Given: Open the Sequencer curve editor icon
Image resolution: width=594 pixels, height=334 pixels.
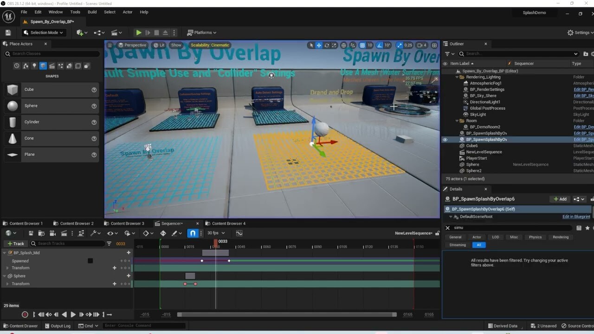Looking at the screenshot, I should coord(239,233).
